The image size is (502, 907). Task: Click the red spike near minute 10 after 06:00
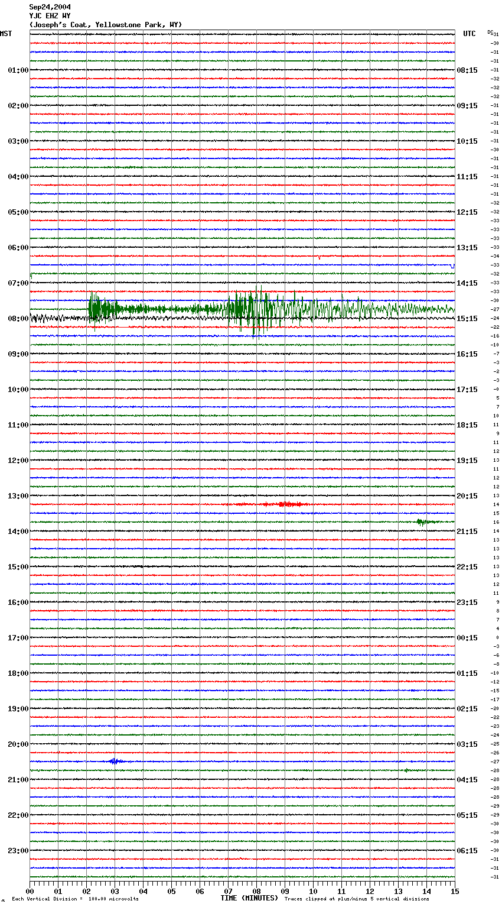pyautogui.click(x=319, y=257)
